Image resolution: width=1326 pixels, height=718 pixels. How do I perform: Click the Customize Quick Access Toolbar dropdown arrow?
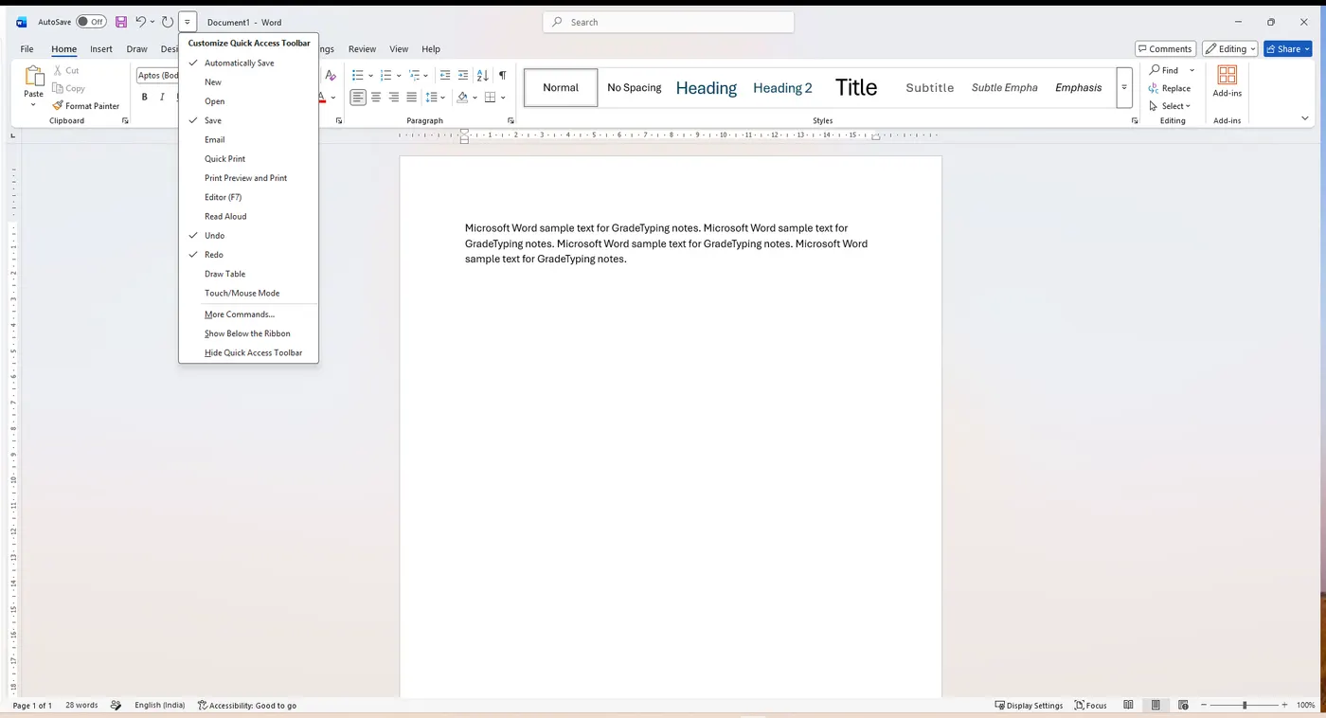point(188,22)
